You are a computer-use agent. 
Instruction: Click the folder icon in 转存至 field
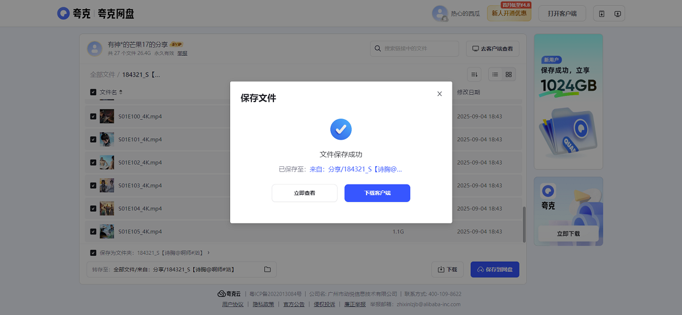(267, 269)
